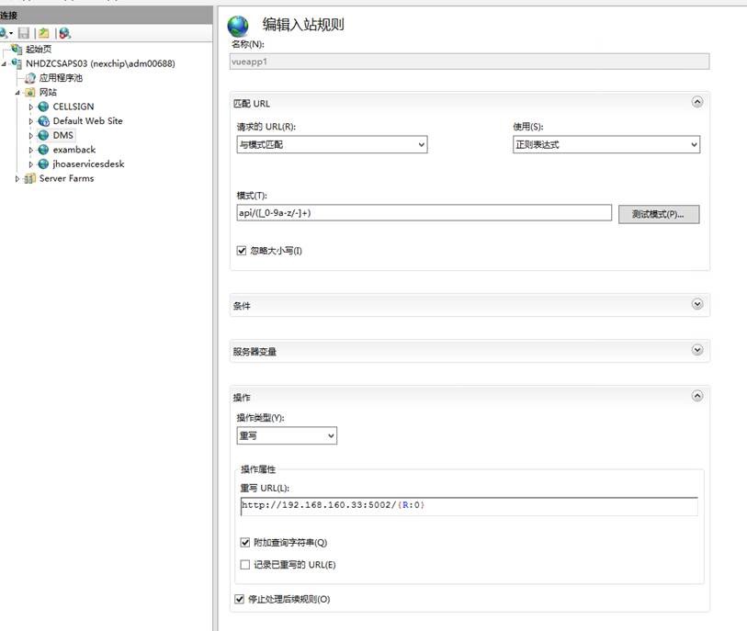Image resolution: width=747 pixels, height=631 pixels.
Task: Enable the 记录已重写的 URL checkbox
Action: (x=245, y=565)
